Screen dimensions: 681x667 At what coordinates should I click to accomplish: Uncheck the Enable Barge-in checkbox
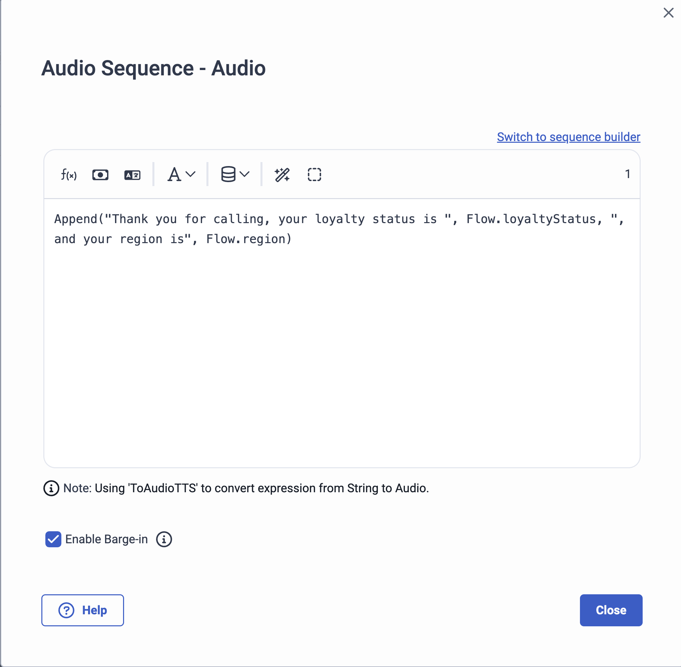pyautogui.click(x=53, y=539)
